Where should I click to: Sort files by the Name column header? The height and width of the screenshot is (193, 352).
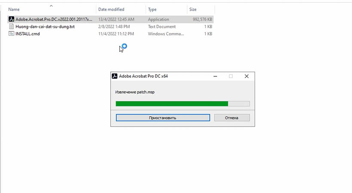pos(14,9)
